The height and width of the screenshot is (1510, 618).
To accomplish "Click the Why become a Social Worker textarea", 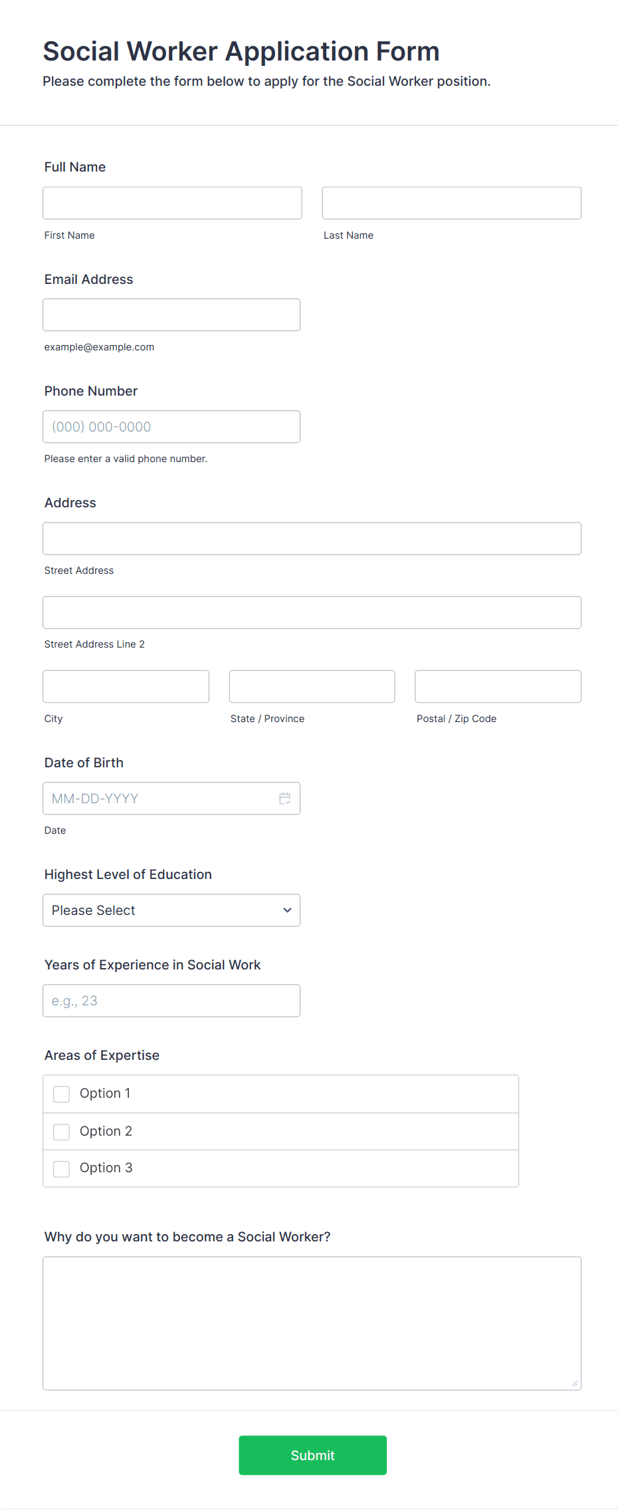I will (x=312, y=1323).
